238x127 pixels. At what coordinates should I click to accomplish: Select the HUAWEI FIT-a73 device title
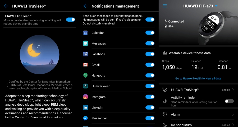(x=198, y=6)
